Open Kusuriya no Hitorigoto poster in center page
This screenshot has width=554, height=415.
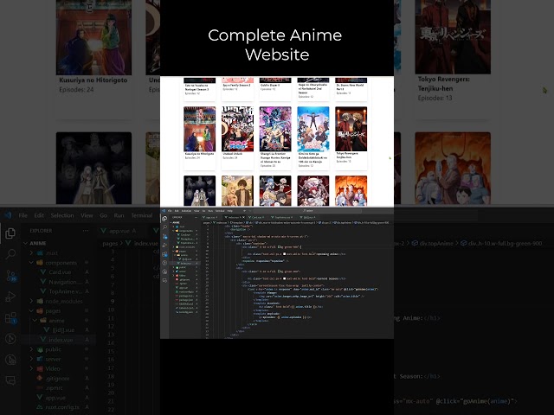pos(200,129)
